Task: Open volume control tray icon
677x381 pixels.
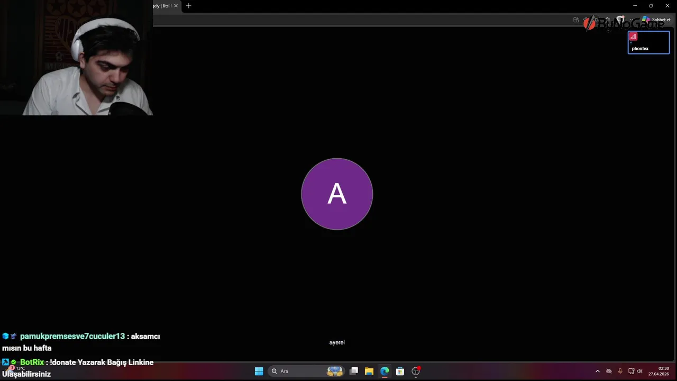Action: (639, 371)
